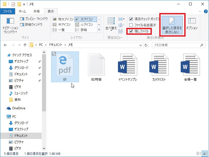The image size is (209, 157).
Task: Select the 会場一覧 Word document
Action: click(190, 67)
